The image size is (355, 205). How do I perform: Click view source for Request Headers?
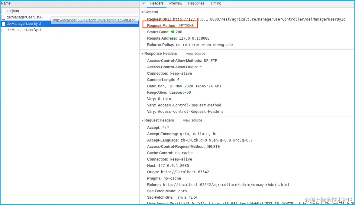pyautogui.click(x=192, y=120)
